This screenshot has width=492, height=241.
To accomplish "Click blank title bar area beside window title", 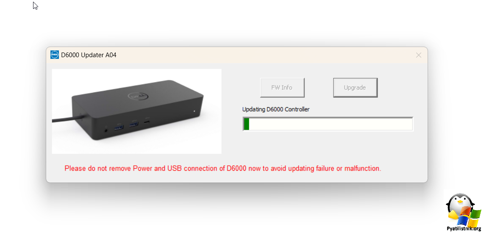I will (x=264, y=55).
